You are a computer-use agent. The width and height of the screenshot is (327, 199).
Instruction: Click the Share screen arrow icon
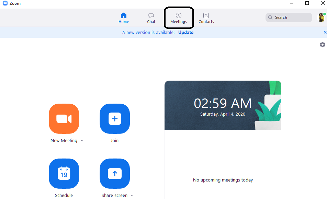coord(115,174)
